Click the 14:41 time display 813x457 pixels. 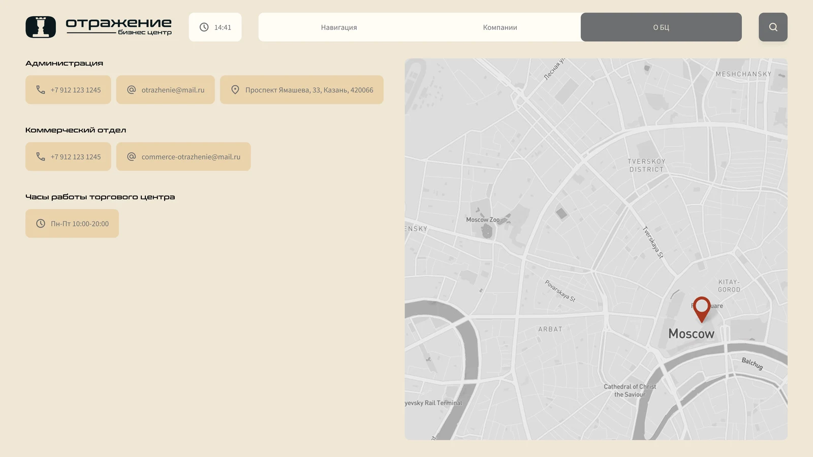[x=223, y=27]
